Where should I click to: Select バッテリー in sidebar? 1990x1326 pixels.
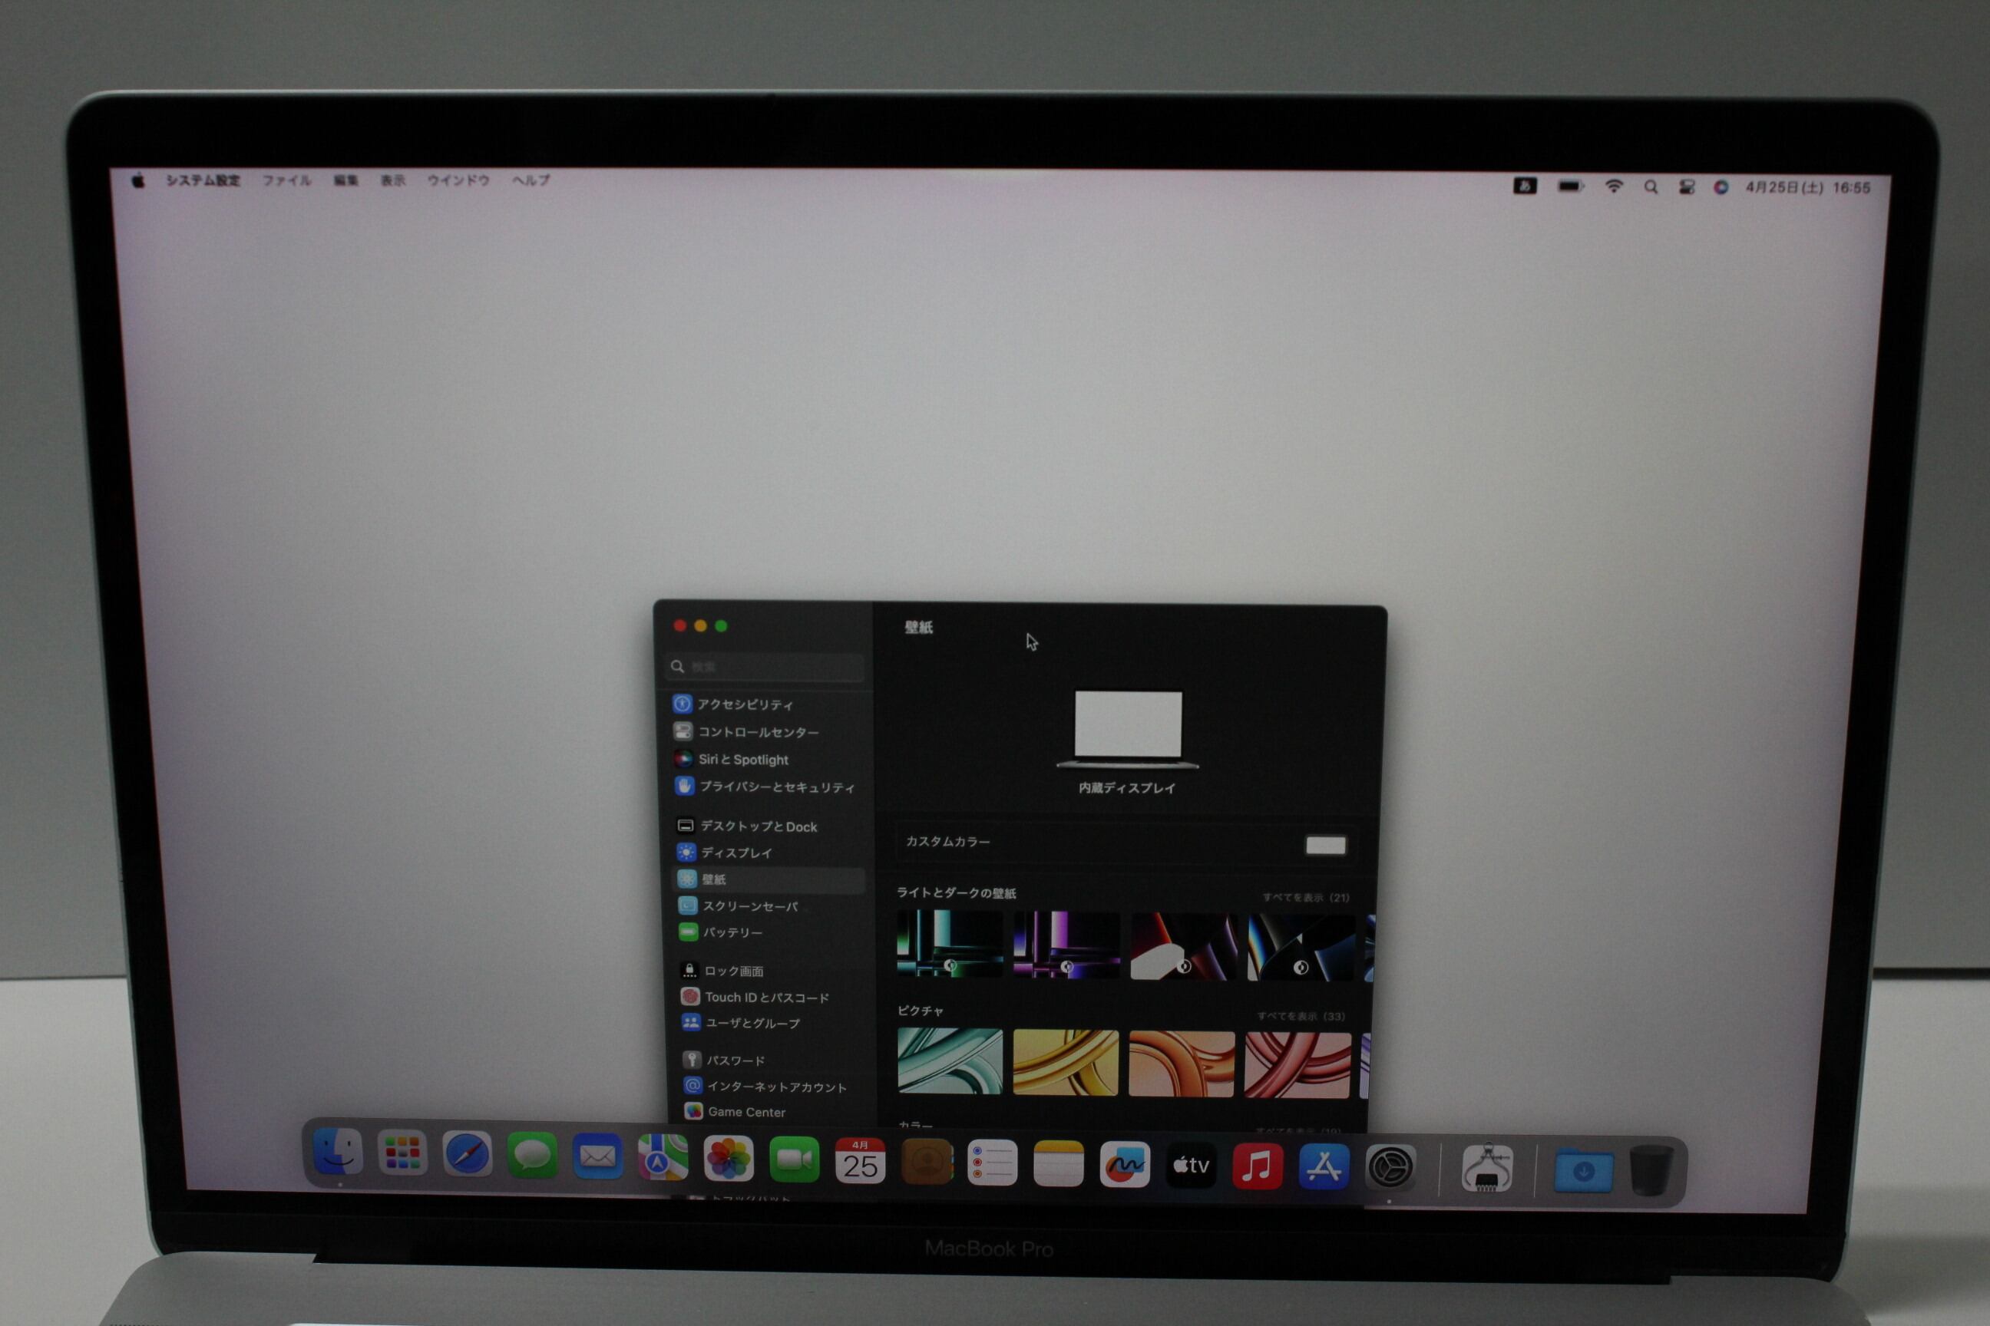pos(732,933)
